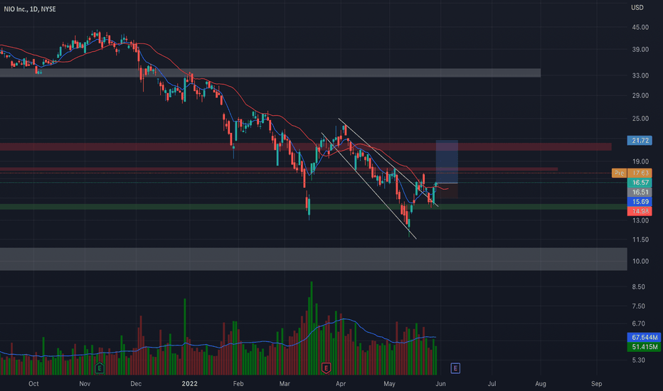Click the Jun label on time axis
The image size is (663, 391).
click(x=440, y=384)
